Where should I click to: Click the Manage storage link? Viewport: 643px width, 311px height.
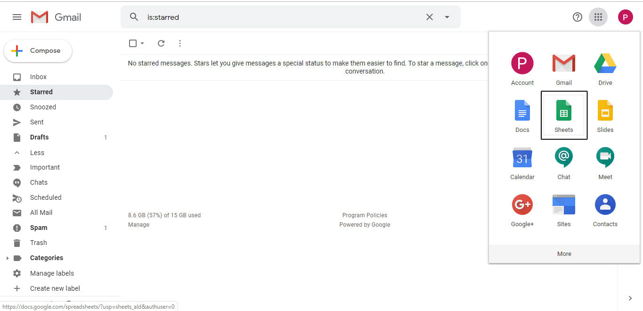click(x=138, y=225)
